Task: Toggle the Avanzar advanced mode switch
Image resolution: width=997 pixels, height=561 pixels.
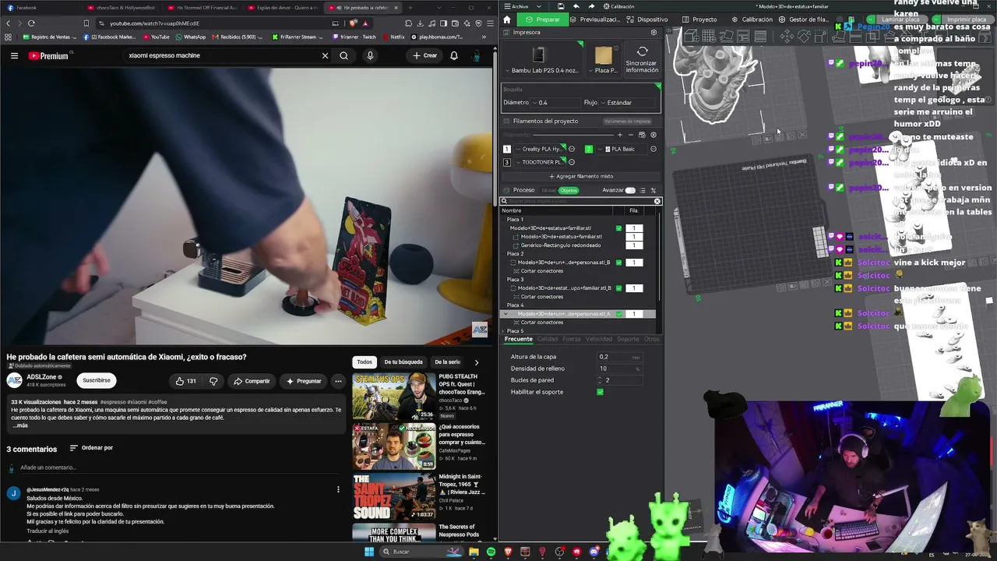Action: click(630, 190)
